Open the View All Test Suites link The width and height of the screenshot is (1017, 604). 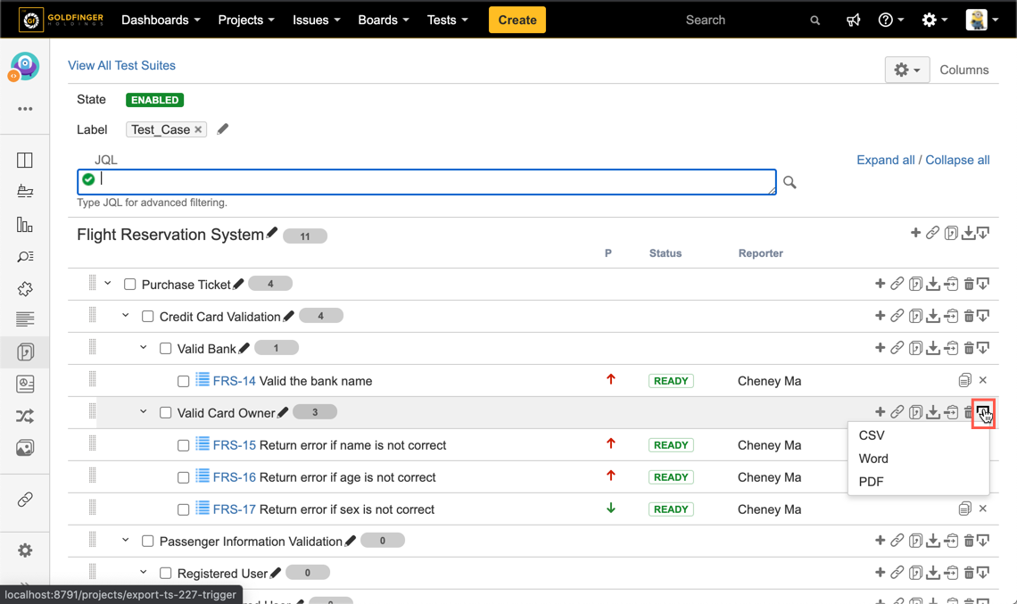[121, 65]
